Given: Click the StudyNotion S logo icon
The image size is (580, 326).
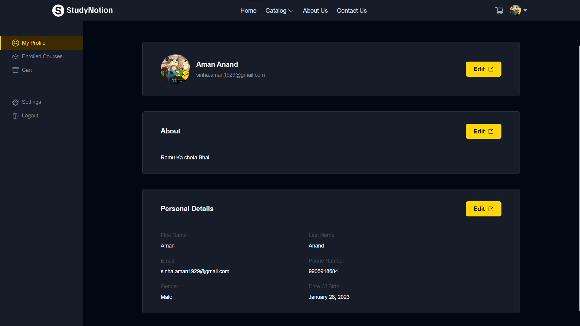Looking at the screenshot, I should click(x=58, y=11).
